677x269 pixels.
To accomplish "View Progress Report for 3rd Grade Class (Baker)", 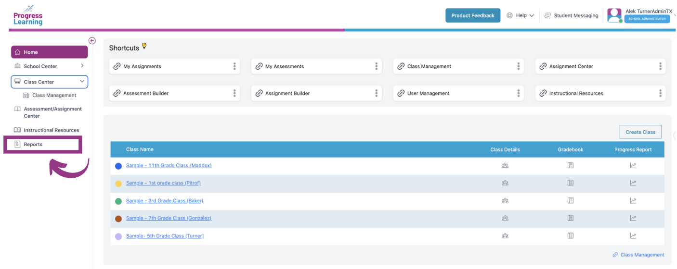I will pyautogui.click(x=633, y=200).
